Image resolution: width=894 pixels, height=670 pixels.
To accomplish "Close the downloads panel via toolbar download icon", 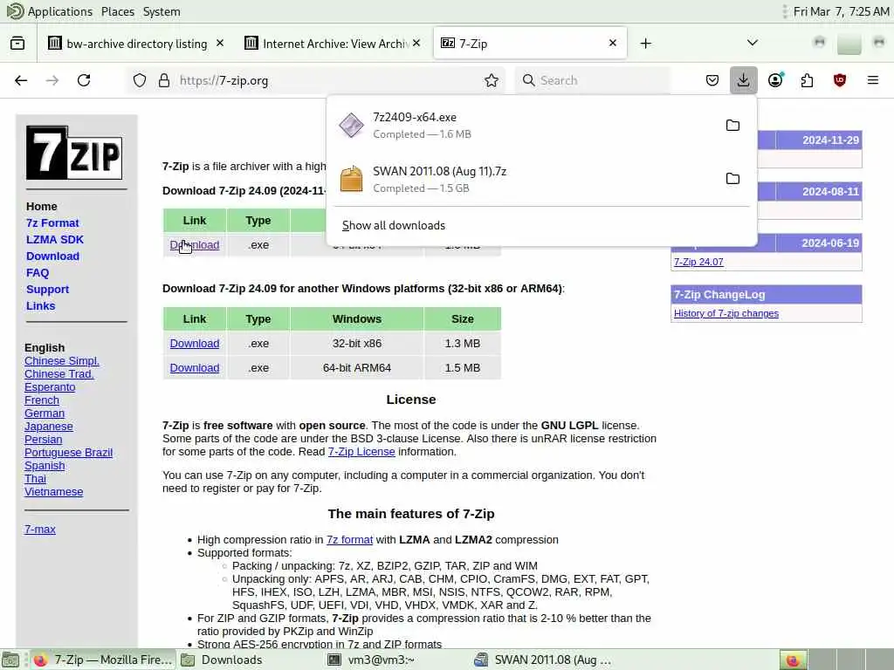I will [x=744, y=80].
